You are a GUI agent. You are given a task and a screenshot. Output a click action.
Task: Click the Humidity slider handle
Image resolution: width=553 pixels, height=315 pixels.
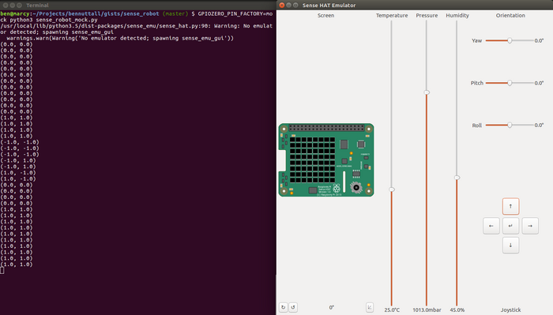tap(457, 178)
